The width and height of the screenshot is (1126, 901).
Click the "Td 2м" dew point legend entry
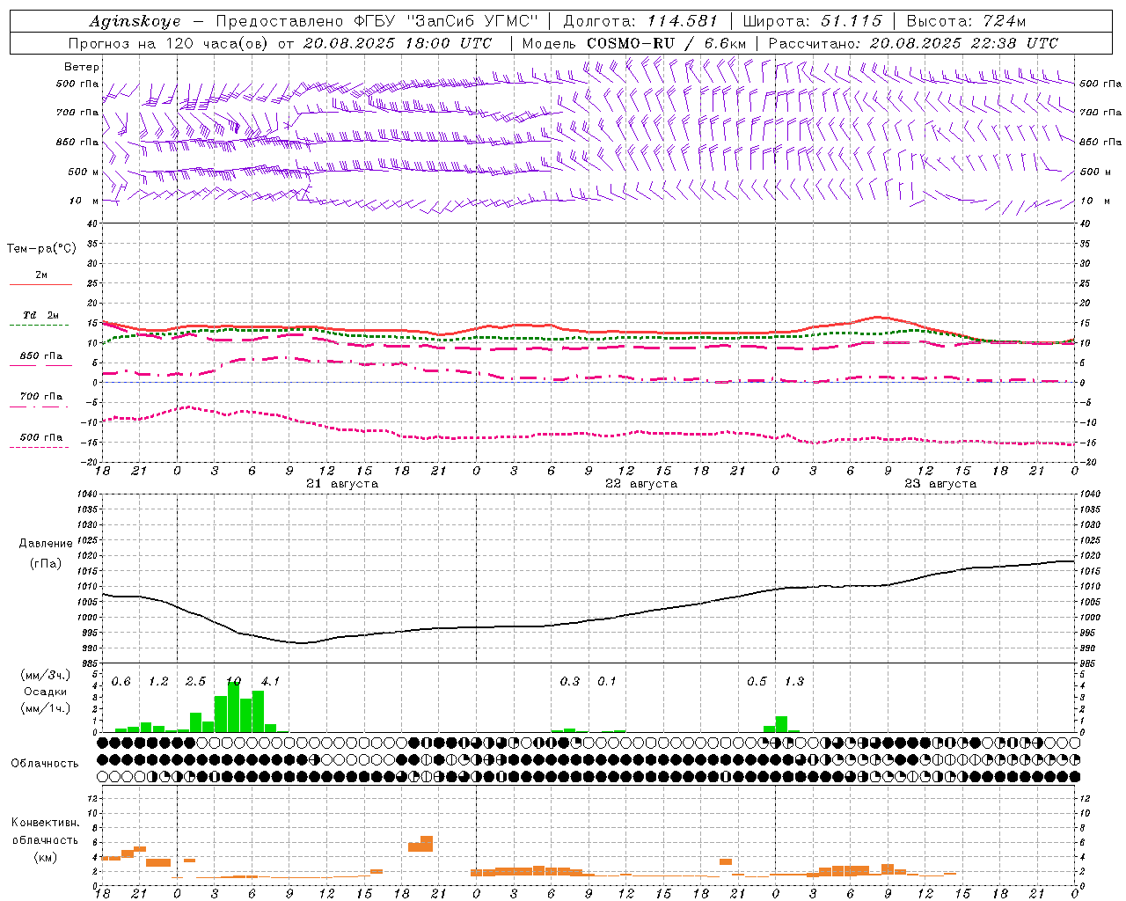pyautogui.click(x=41, y=315)
